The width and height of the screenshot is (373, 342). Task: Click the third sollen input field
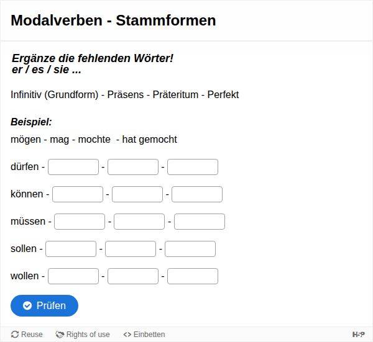tap(190, 249)
